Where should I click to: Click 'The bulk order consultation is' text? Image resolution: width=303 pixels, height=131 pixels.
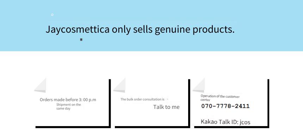tap(142, 99)
